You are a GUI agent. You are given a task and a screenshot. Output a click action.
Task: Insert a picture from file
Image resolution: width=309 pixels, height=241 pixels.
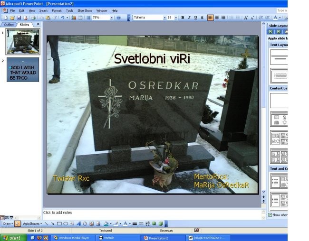coord(98,224)
